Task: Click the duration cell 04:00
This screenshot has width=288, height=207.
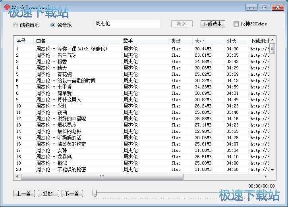Action: coord(232,163)
